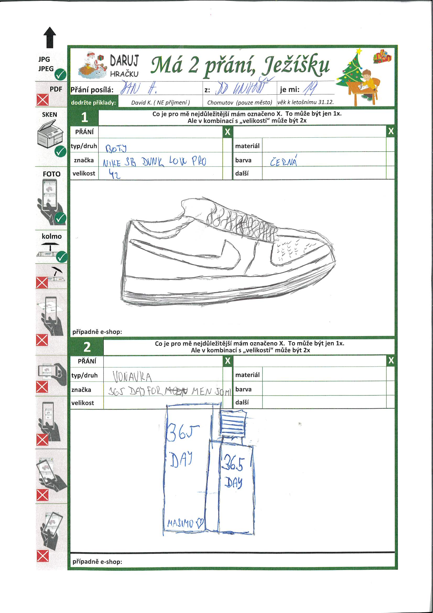Click the pile of gifts icon

(382, 56)
